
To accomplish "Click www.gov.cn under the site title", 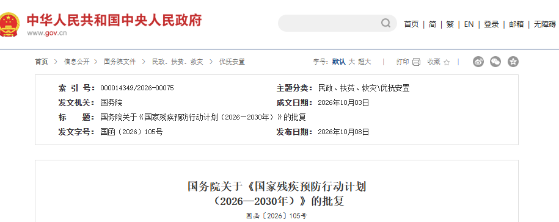I will click(47, 34).
